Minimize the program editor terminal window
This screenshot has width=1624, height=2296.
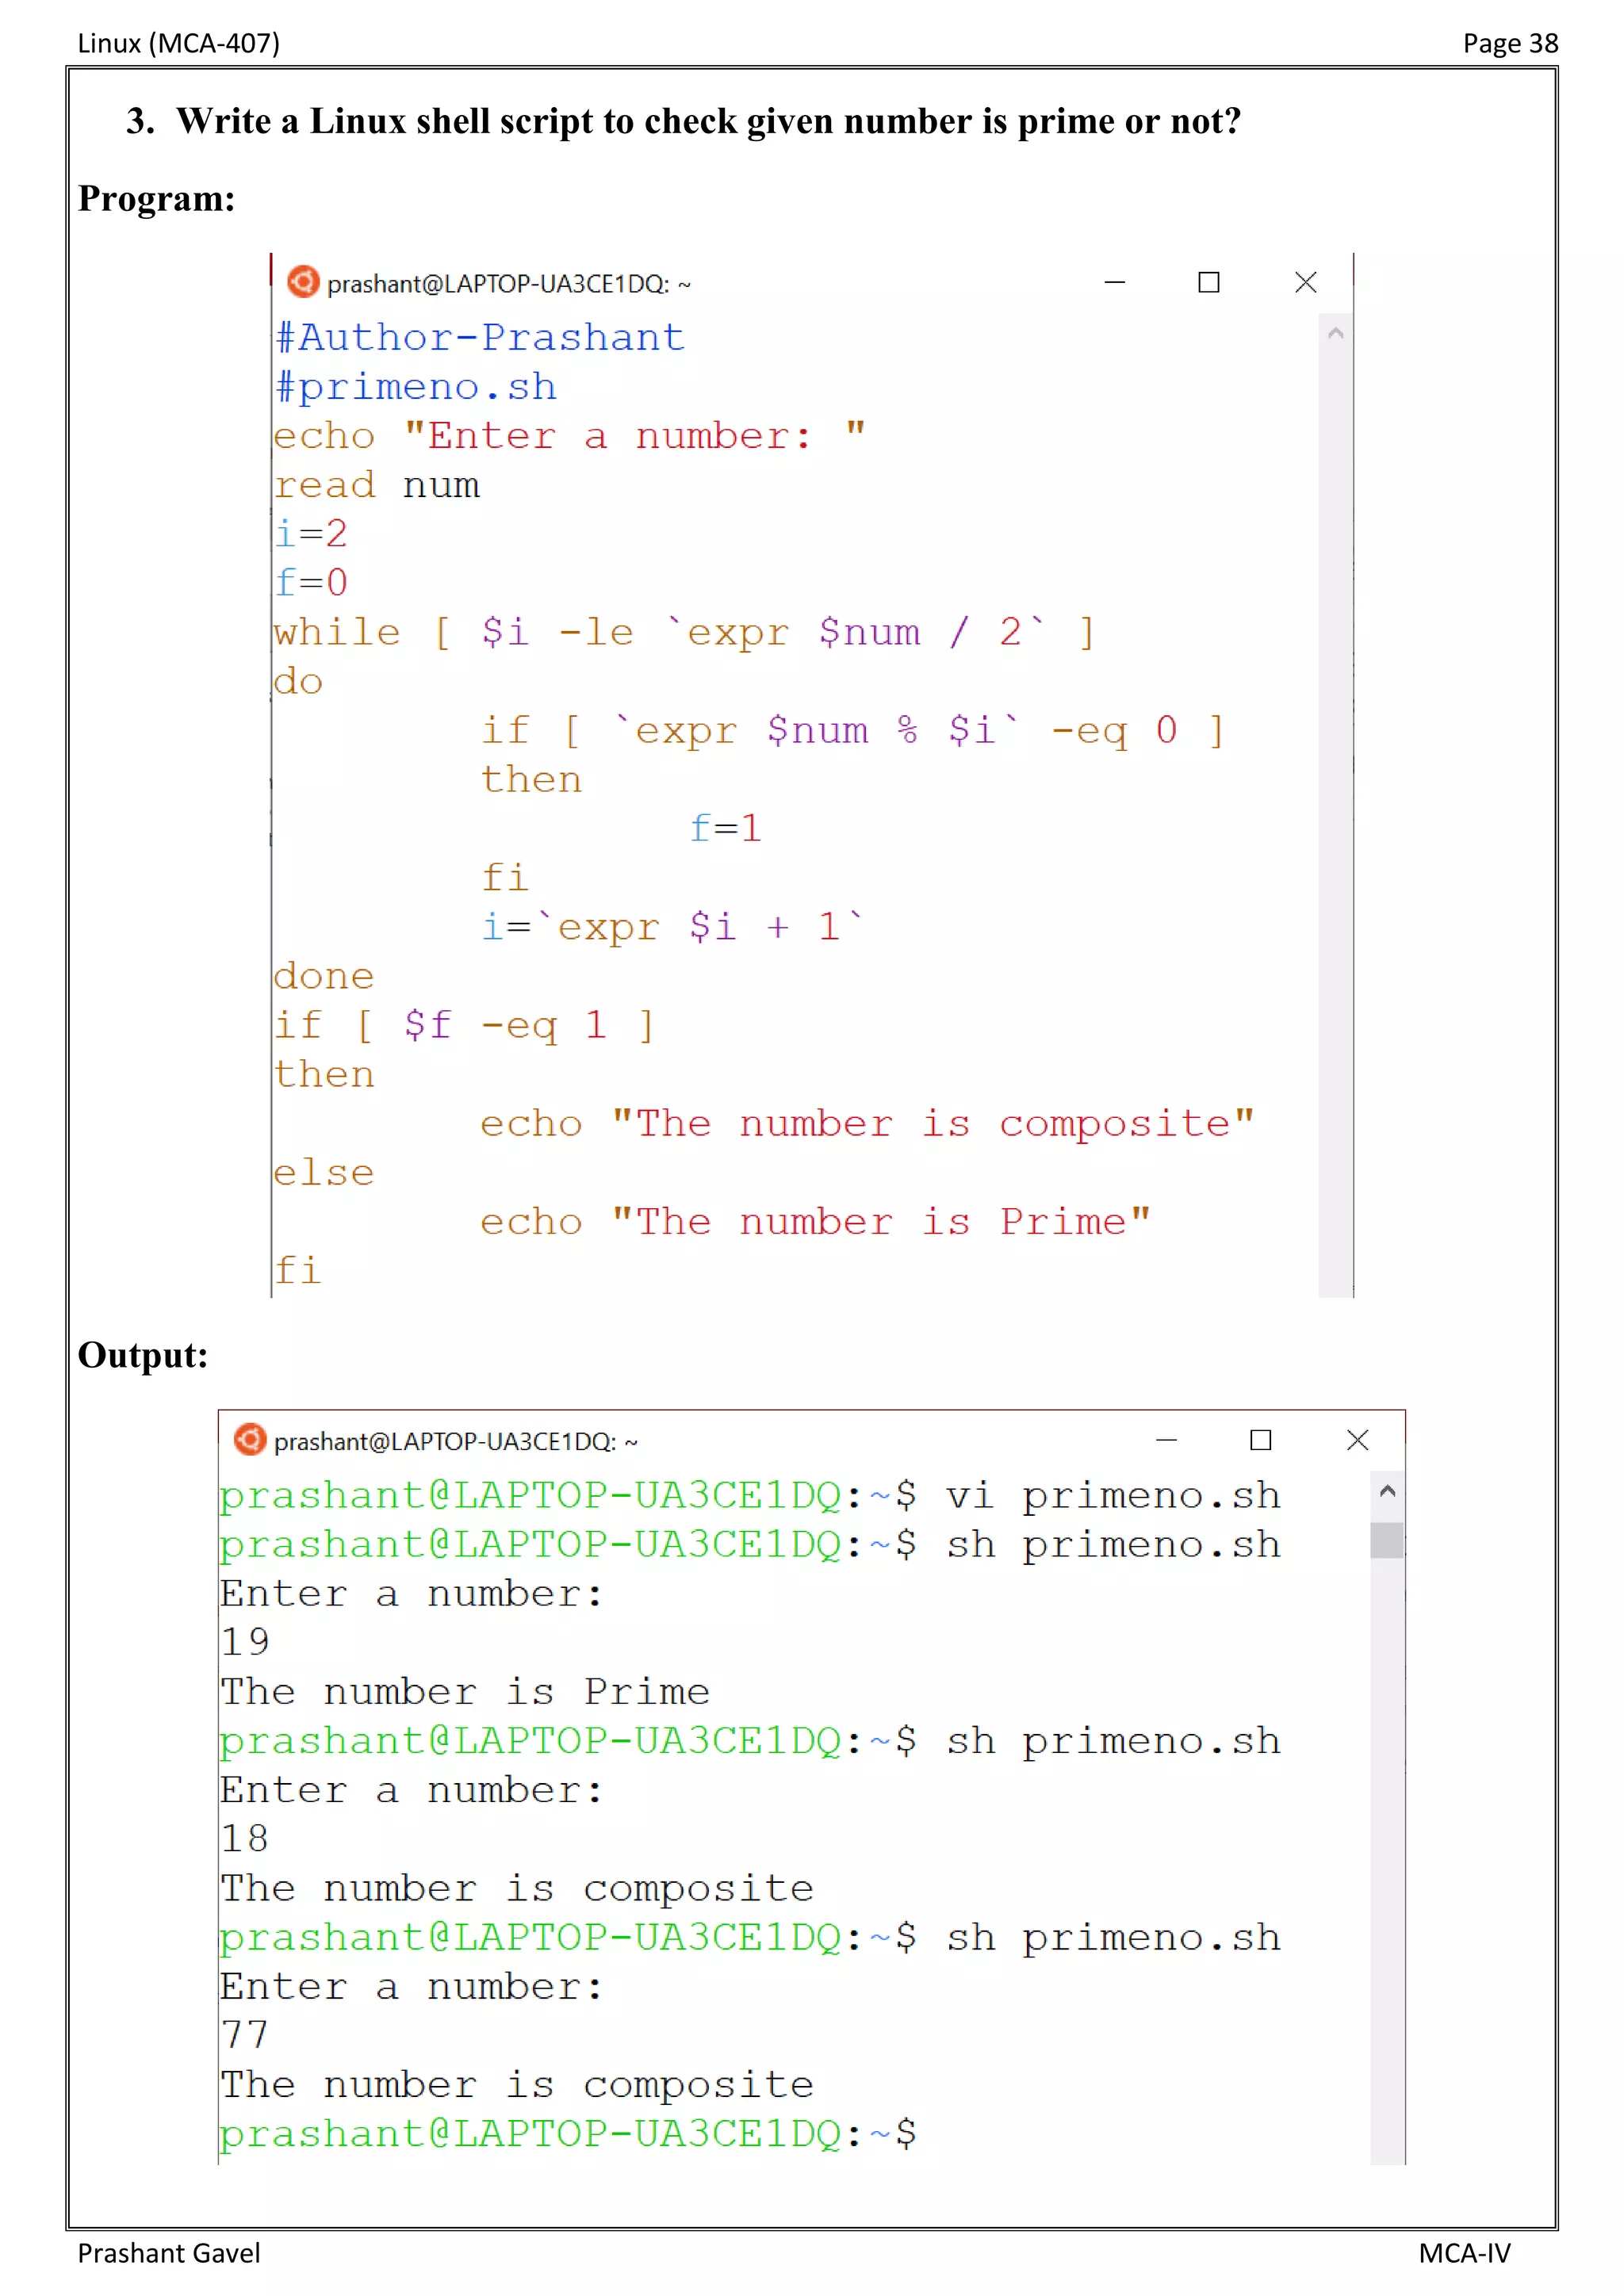1115,283
